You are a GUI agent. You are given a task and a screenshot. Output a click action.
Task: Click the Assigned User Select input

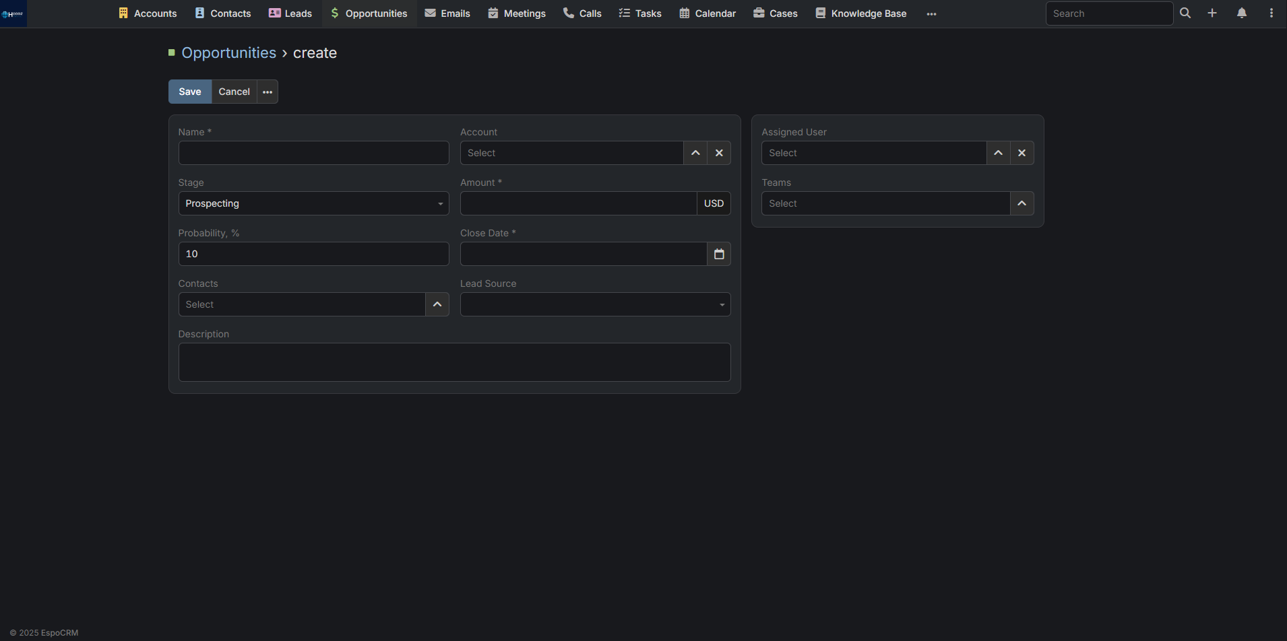pyautogui.click(x=874, y=153)
